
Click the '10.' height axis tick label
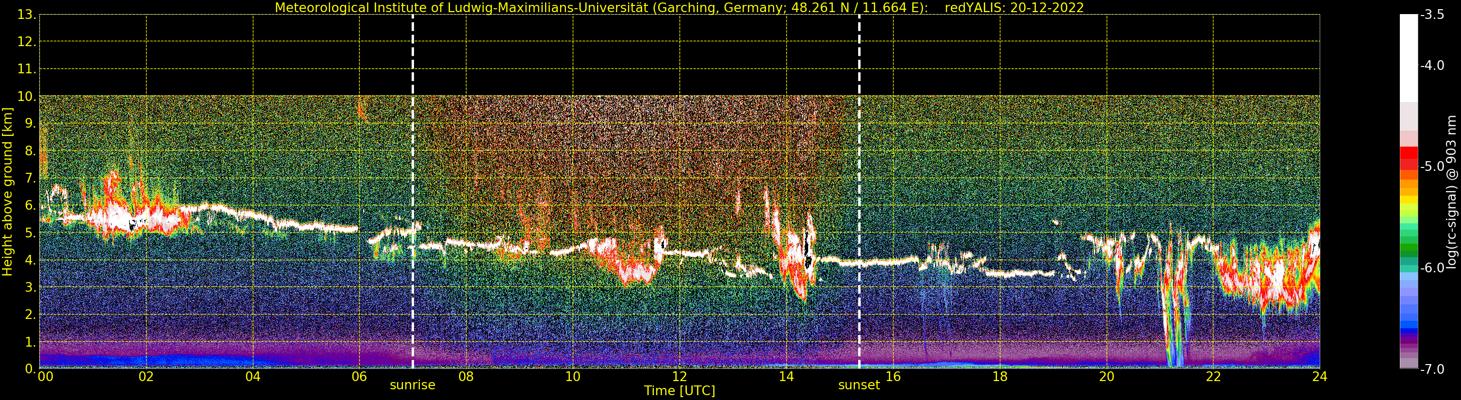(27, 97)
